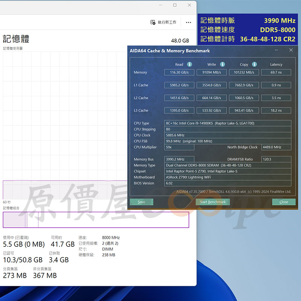Click the Latency column header
This screenshot has height=301, width=301.
coord(276,65)
